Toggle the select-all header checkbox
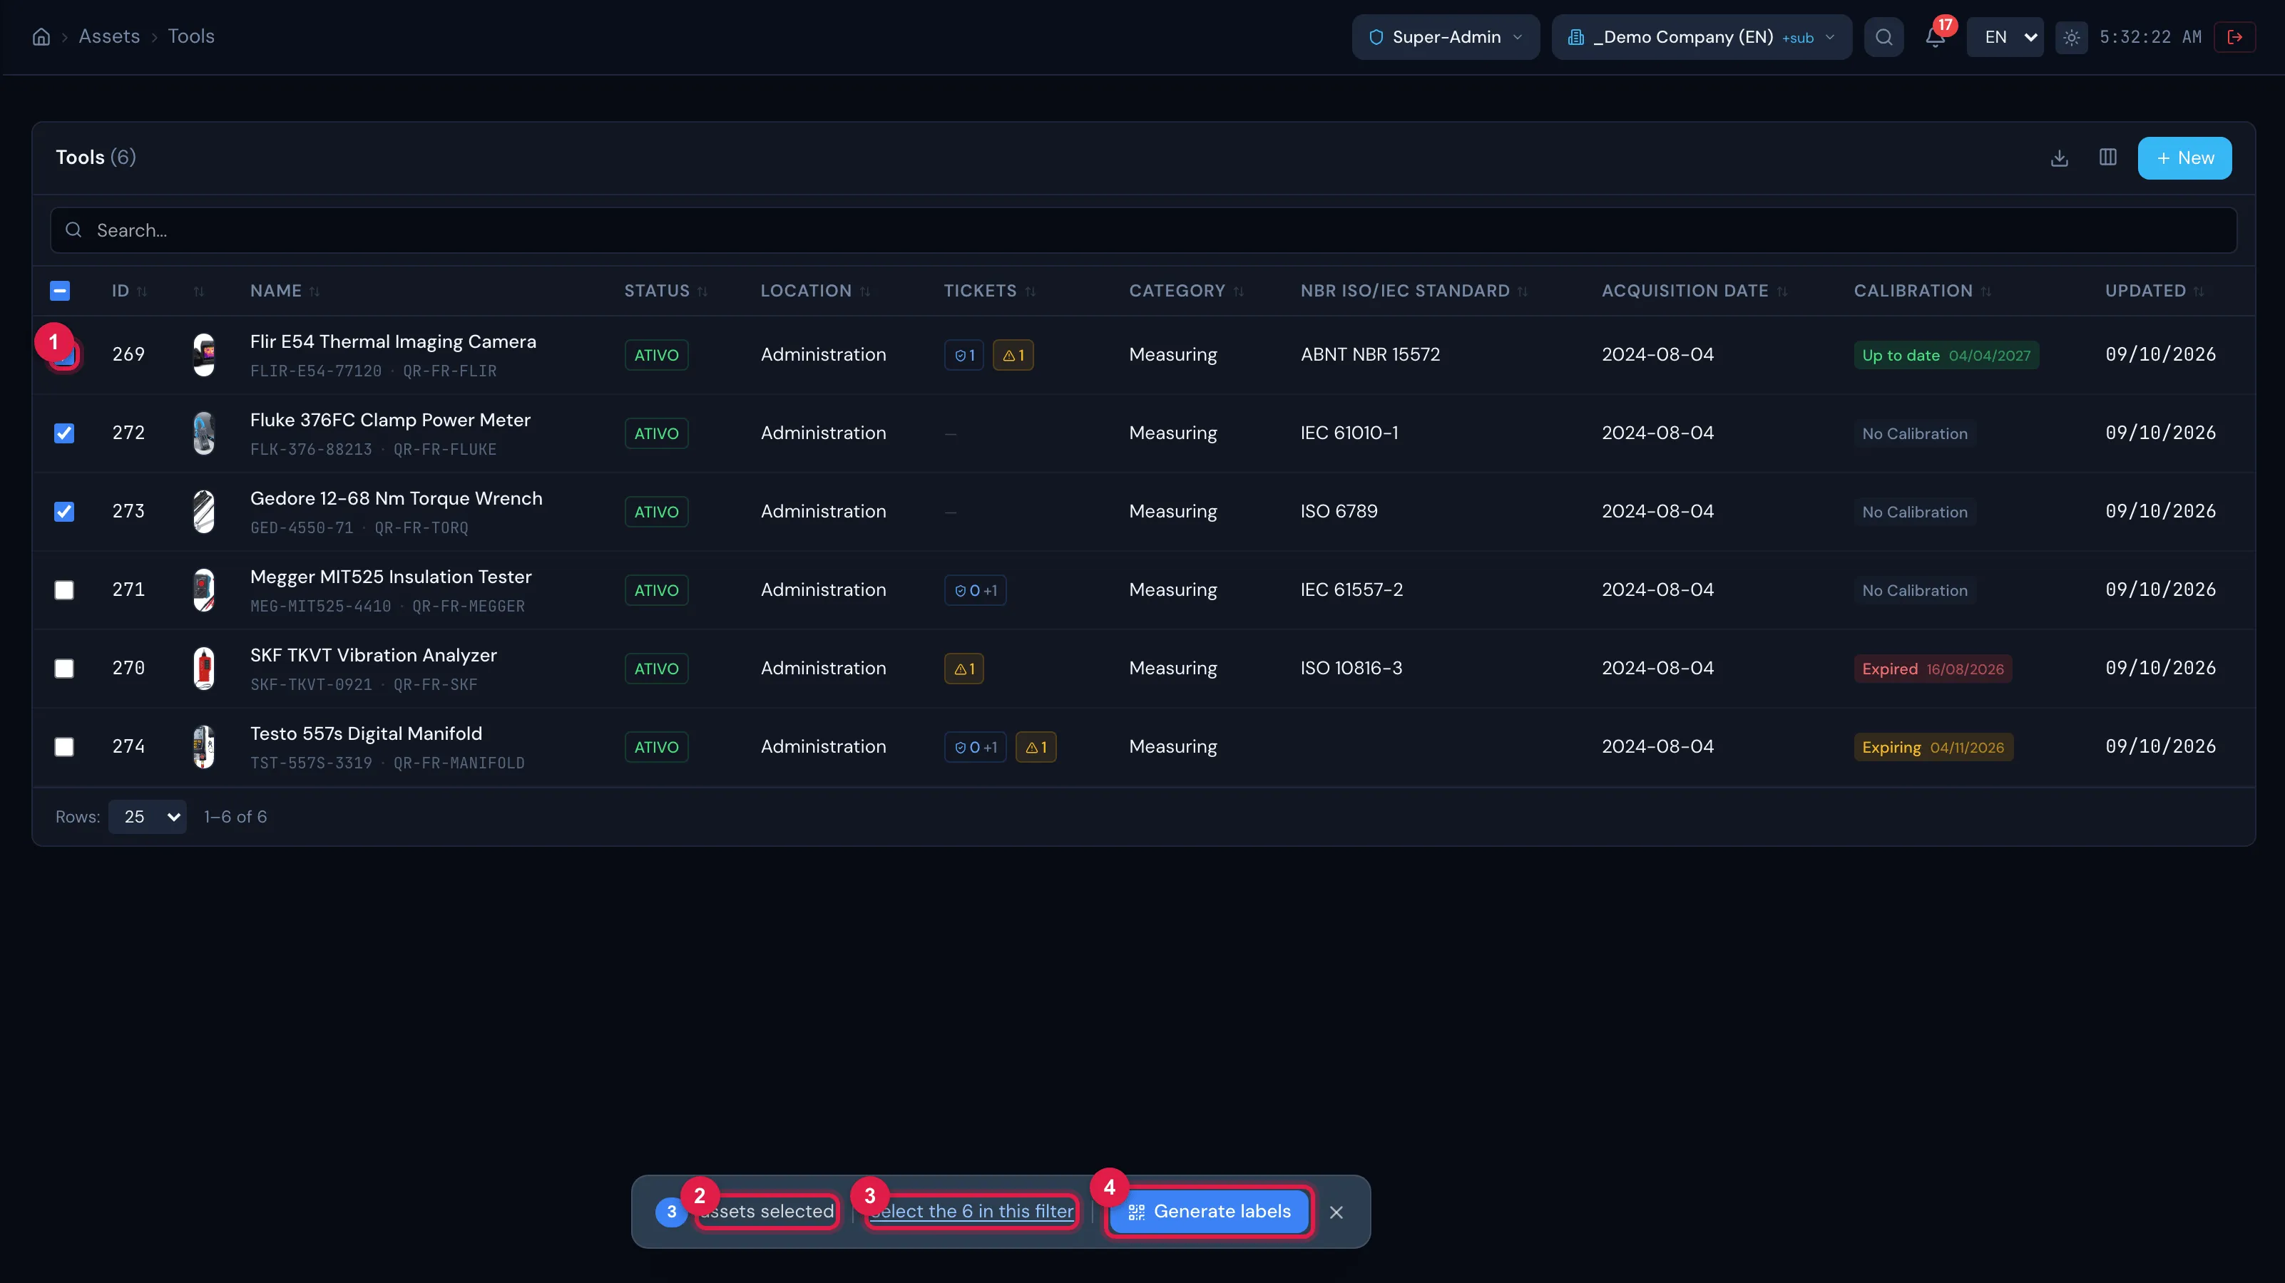This screenshot has height=1283, width=2285. (x=61, y=291)
